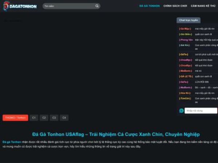The image size is (218, 163).
Task: Switch to the C1 stream
Action: 34,118
